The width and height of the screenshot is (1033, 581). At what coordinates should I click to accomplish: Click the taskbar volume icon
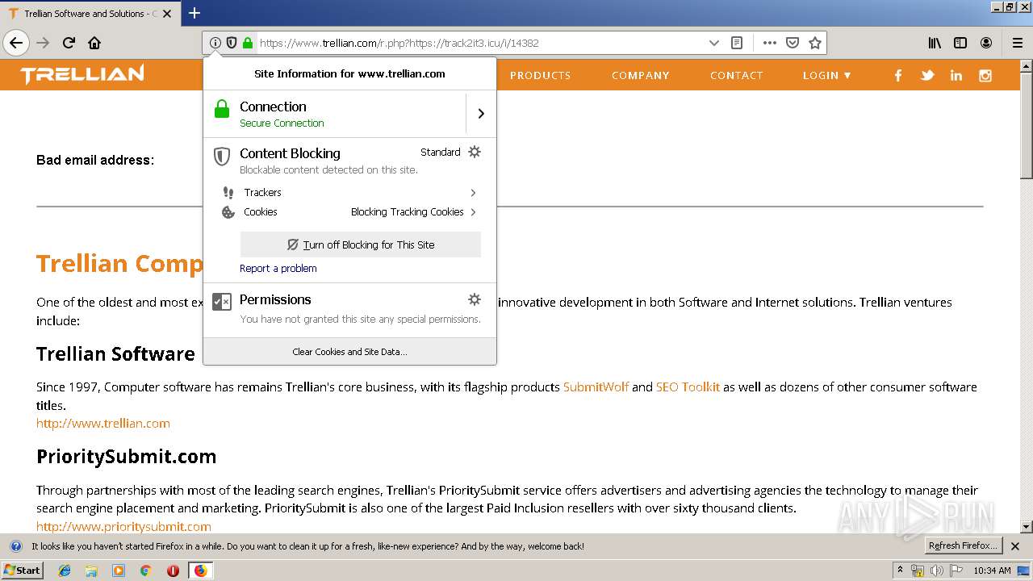(936, 571)
